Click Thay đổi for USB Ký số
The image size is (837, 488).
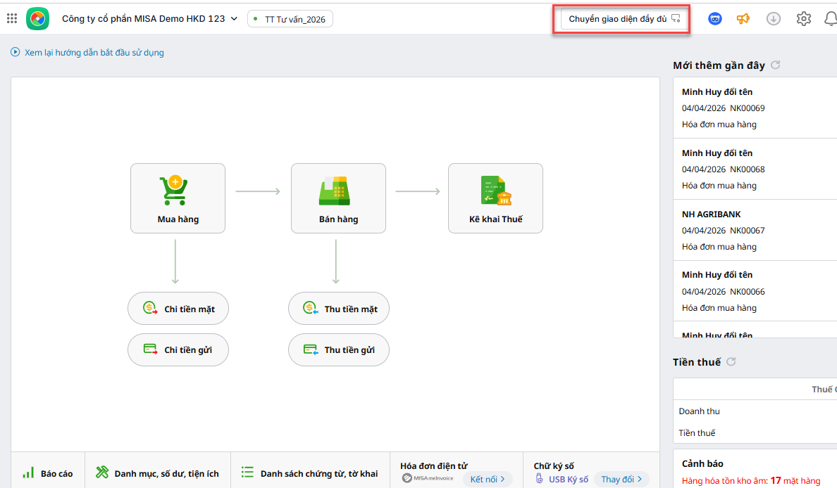(x=621, y=479)
